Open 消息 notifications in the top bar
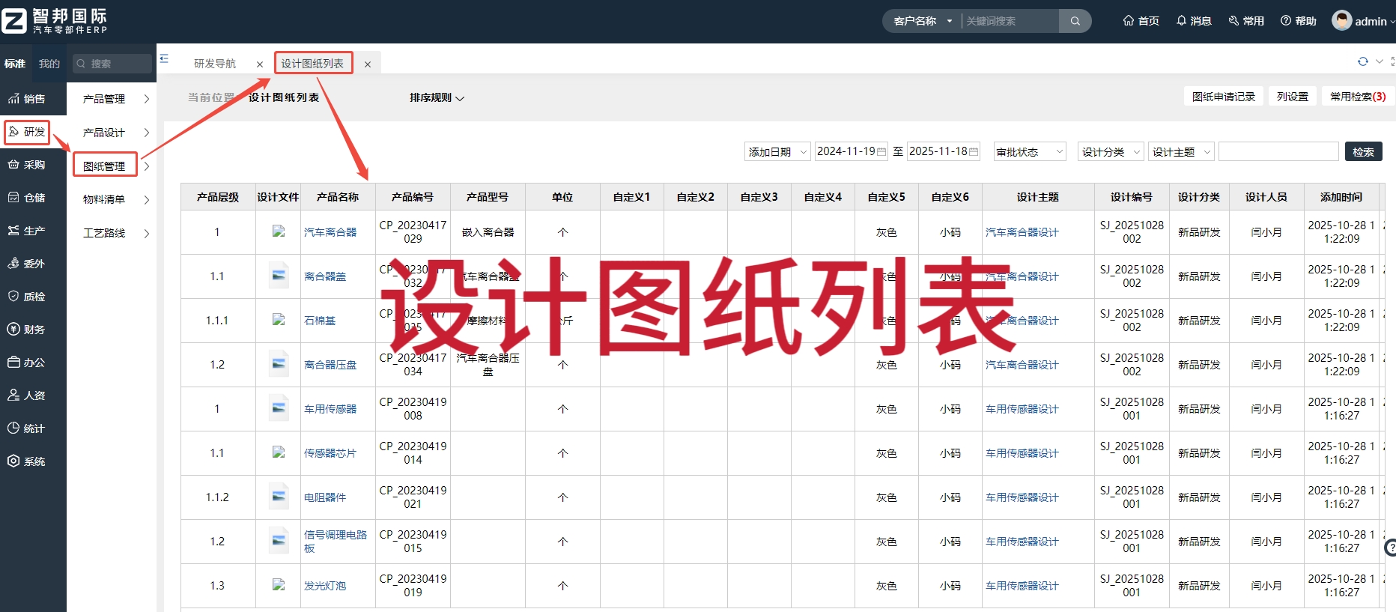Screen dimensions: 1396x612 click(x=1194, y=21)
